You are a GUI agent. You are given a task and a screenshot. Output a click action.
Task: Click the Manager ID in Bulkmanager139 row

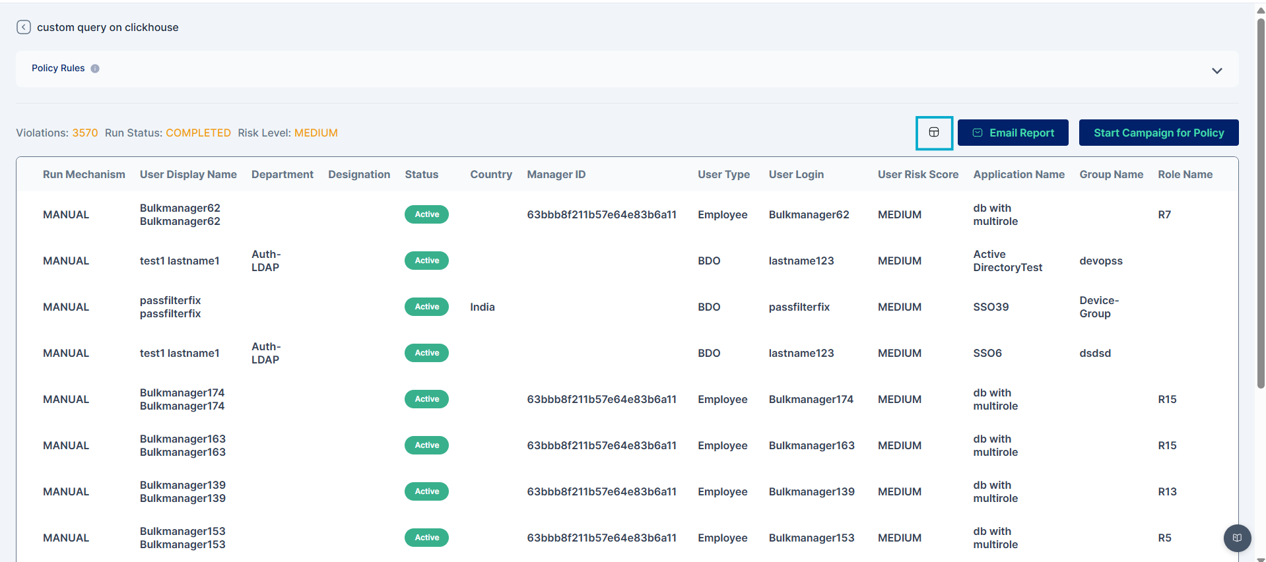coord(601,491)
